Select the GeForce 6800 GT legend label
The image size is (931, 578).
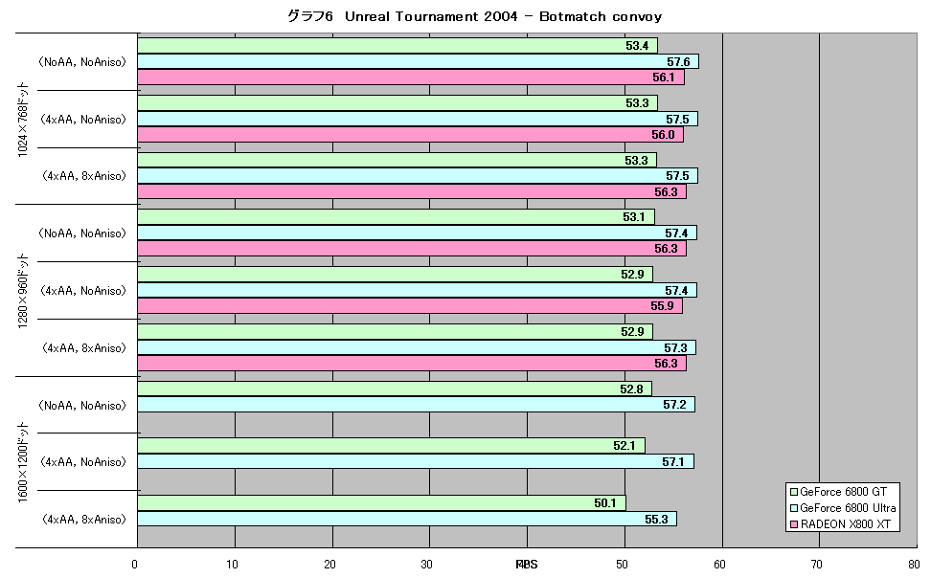[x=843, y=492]
